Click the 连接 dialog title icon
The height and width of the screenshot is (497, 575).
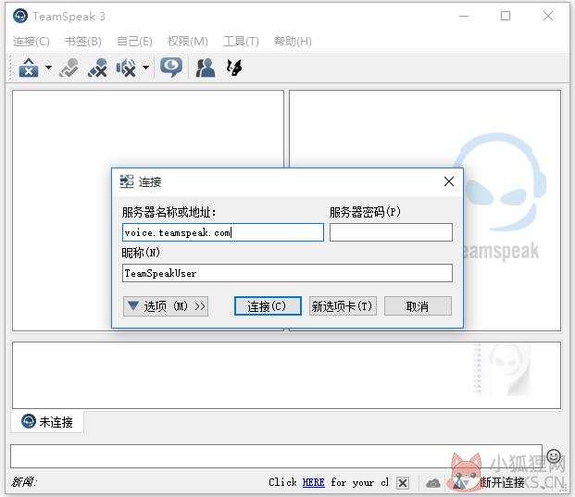click(127, 181)
